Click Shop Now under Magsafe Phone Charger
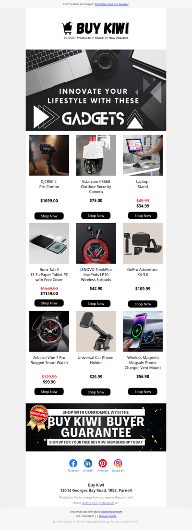Screen dimensions: 192x530 143,391
